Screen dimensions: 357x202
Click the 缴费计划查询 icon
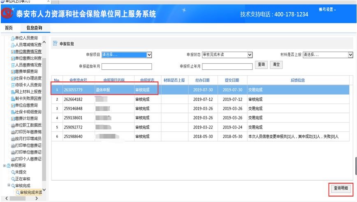[x=13, y=118]
